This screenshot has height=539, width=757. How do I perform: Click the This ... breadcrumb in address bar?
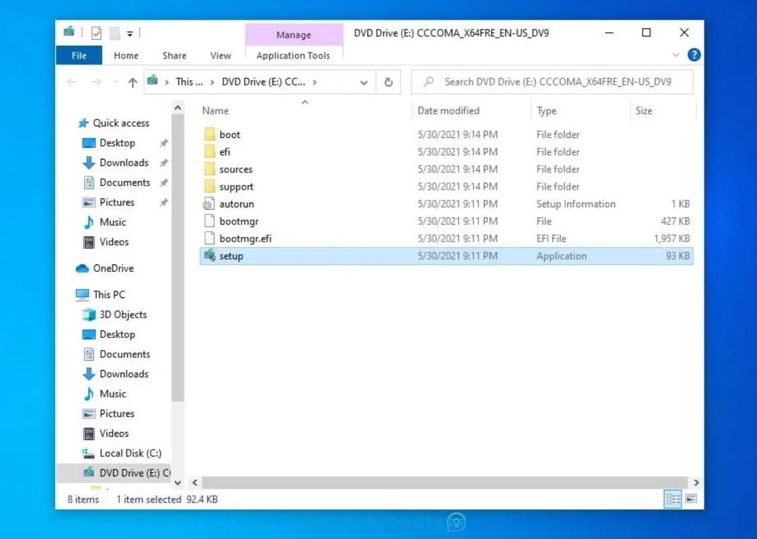(x=189, y=82)
